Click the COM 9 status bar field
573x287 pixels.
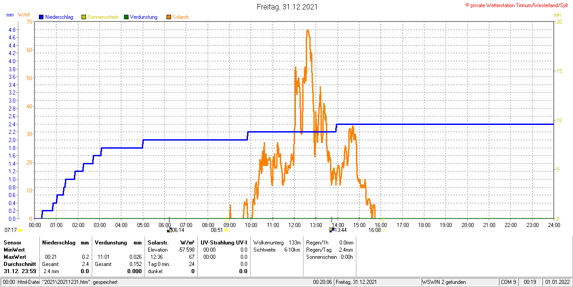509,282
